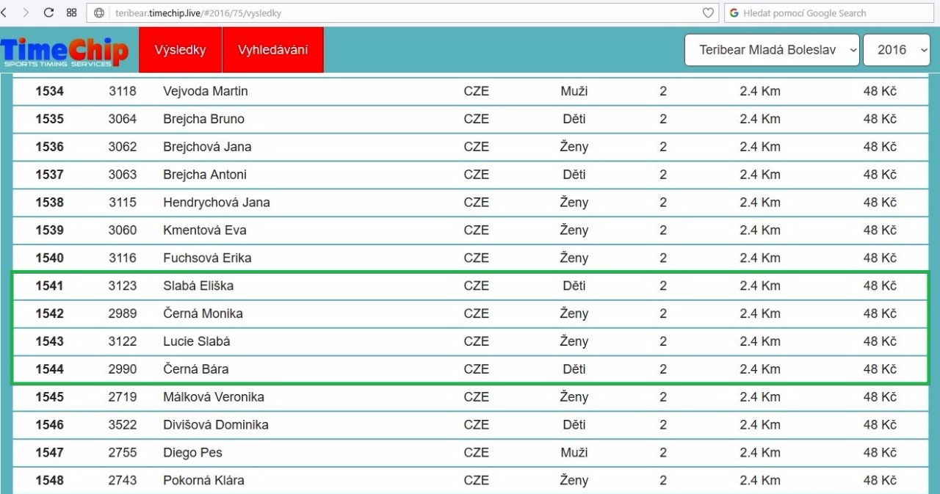Click the globe site info icon

99,13
